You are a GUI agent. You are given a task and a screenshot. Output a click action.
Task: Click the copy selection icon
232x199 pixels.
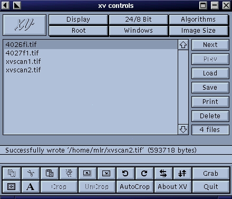[x=12, y=173]
